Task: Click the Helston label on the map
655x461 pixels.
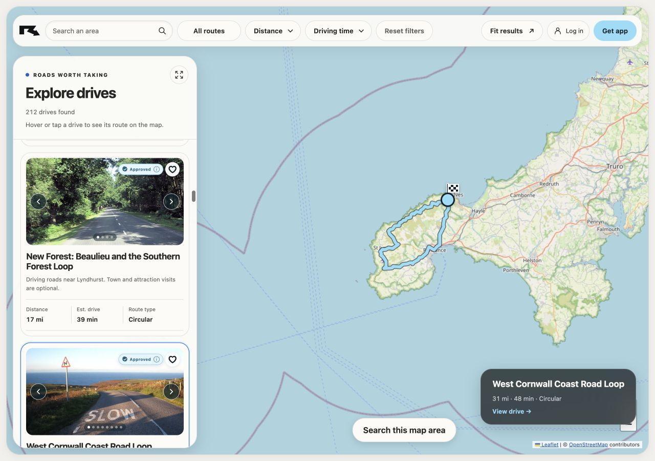Action: tap(532, 261)
